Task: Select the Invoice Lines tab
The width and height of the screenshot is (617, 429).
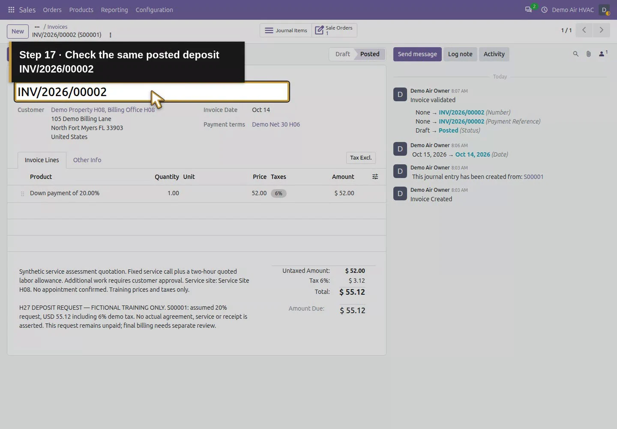Action: pos(42,160)
